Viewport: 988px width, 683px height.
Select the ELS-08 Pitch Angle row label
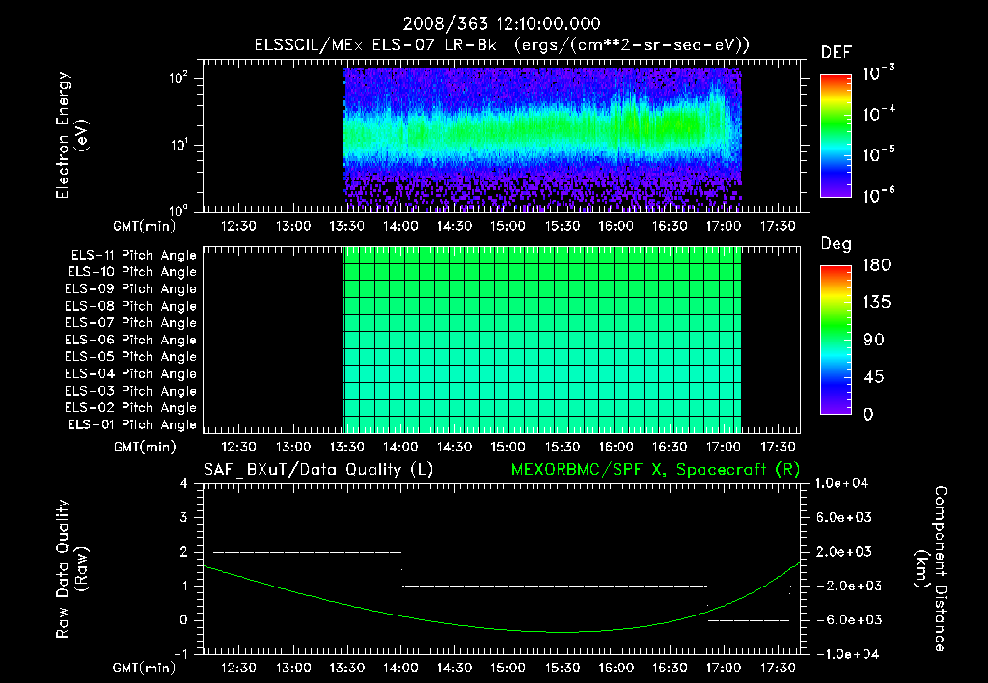(131, 306)
